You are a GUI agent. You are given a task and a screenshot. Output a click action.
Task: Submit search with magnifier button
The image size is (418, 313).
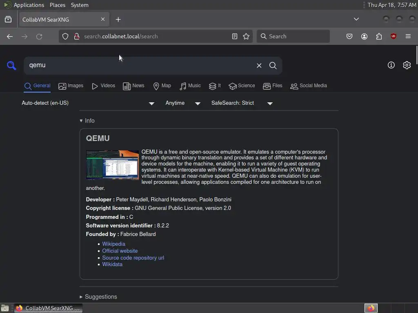273,66
